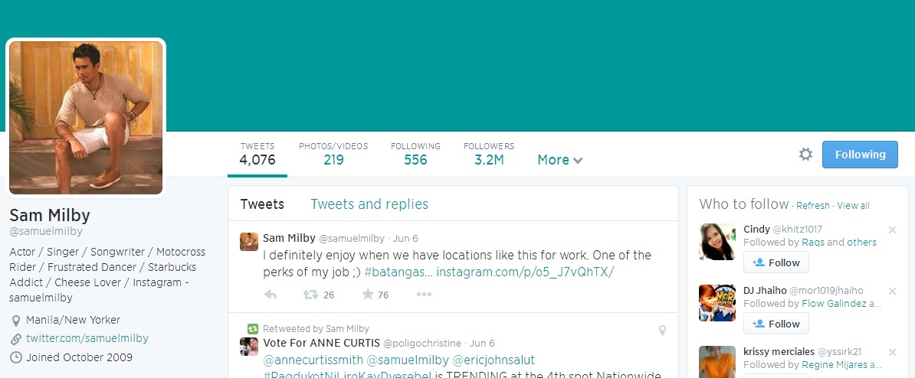Click the @samuelmilby handle under the name
The width and height of the screenshot is (915, 378).
pos(45,231)
